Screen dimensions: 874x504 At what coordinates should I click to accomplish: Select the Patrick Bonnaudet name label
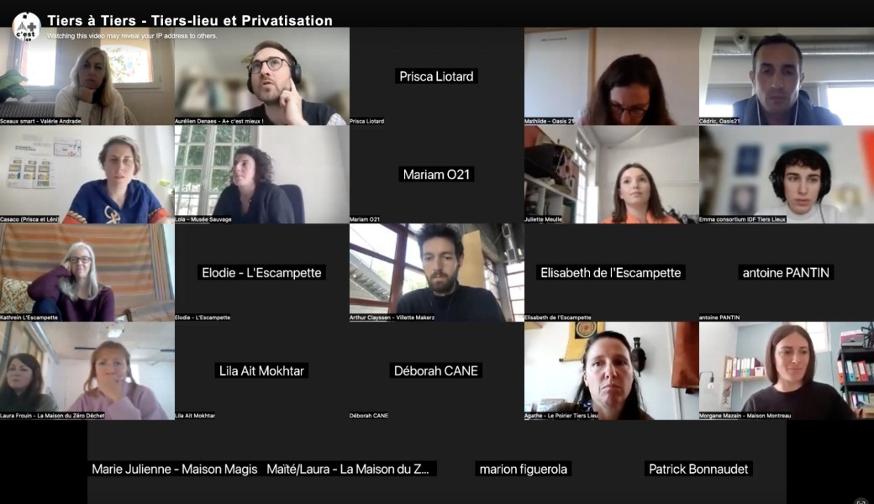click(698, 469)
